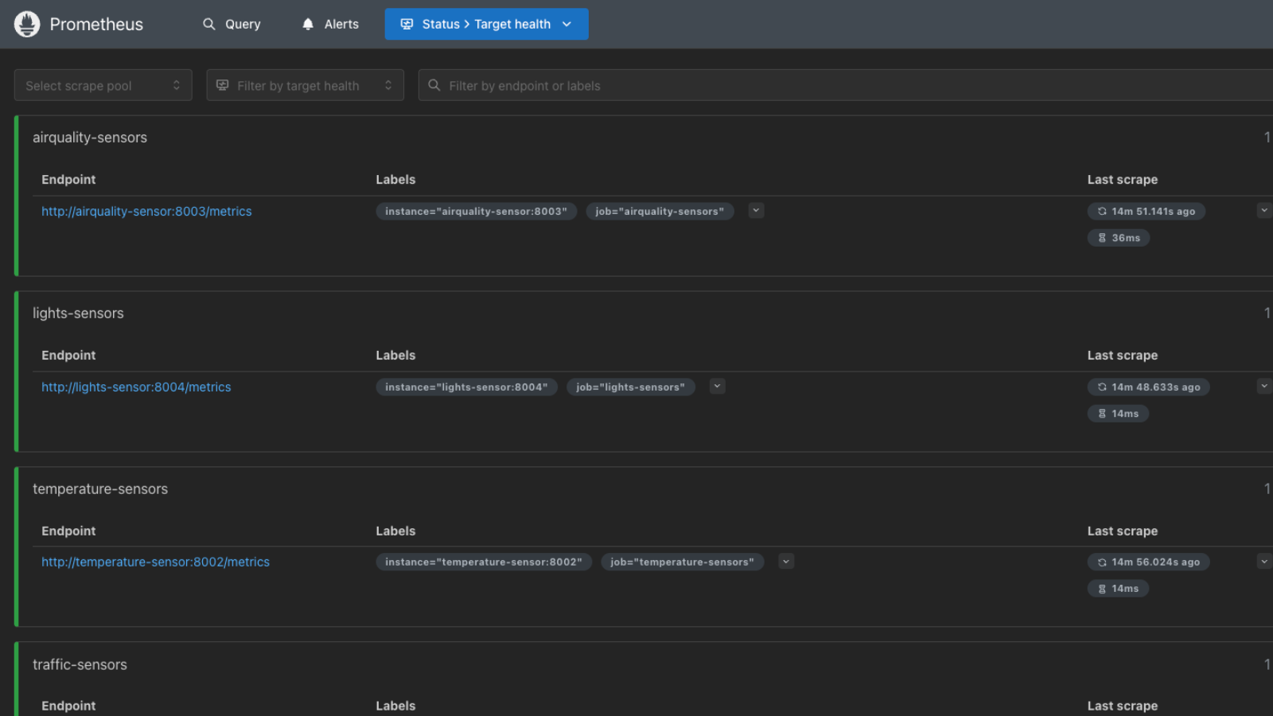Screen dimensions: 1273x716
Task: Expand labels for the airquality-sensors target
Action: [x=756, y=211]
